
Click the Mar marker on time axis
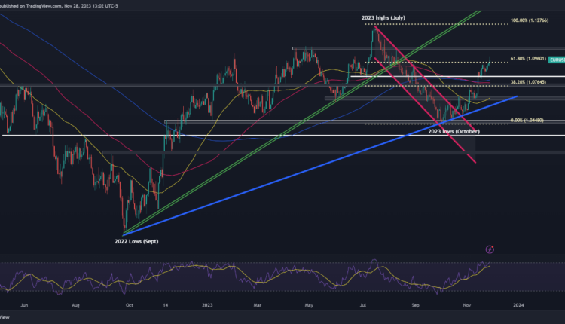pos(258,304)
